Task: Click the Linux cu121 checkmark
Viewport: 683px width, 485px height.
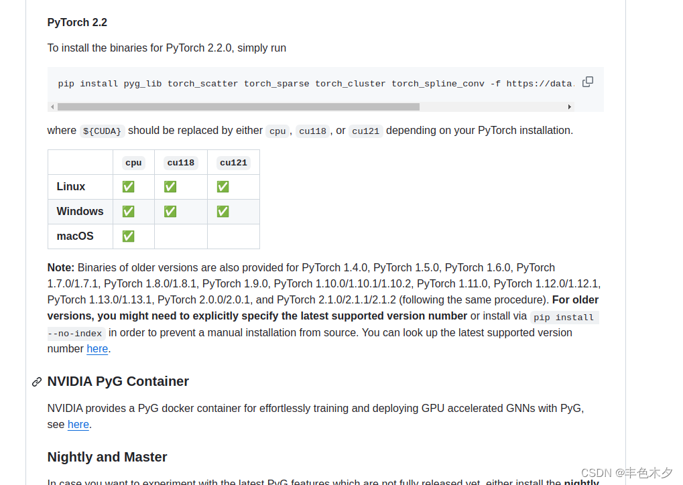Action: tap(222, 186)
